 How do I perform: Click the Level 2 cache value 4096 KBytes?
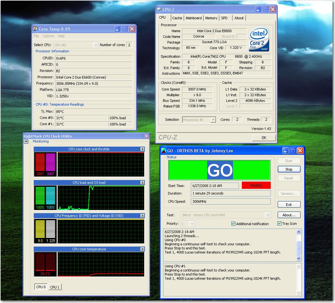(x=255, y=101)
